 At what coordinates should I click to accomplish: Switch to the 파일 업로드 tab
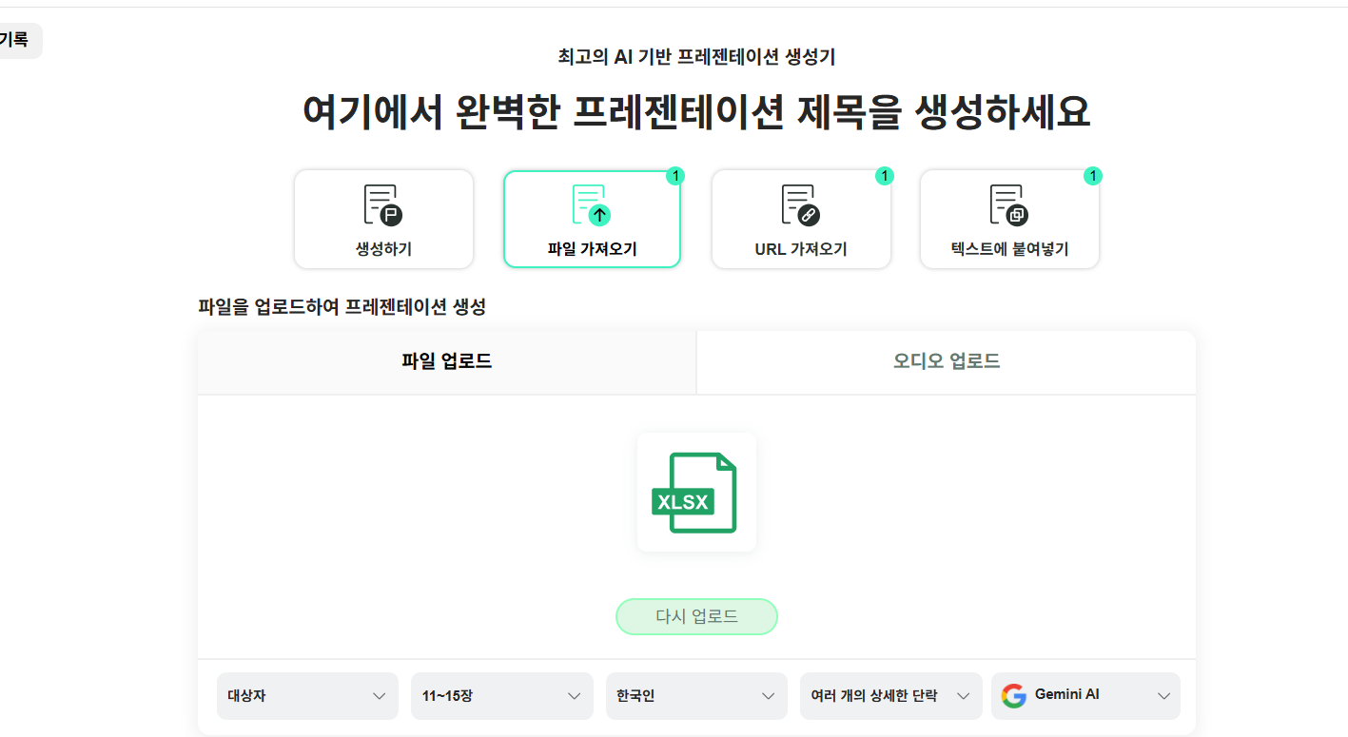click(447, 362)
